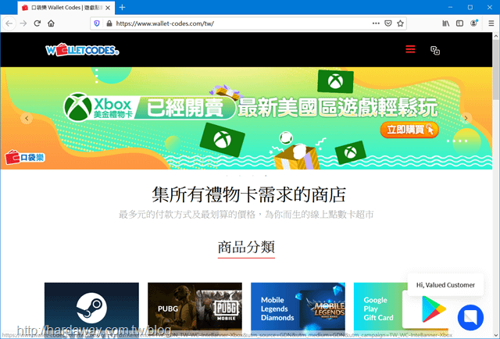Image resolution: width=500 pixels, height=339 pixels.
Task: Click the WalletCodes logo in the header
Action: (x=83, y=50)
